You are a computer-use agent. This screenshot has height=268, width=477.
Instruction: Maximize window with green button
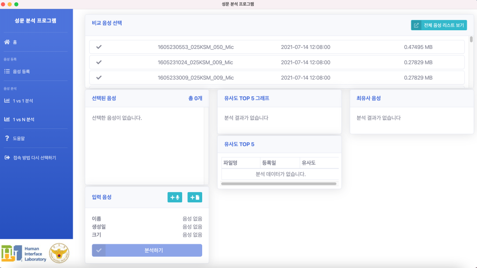(x=16, y=4)
